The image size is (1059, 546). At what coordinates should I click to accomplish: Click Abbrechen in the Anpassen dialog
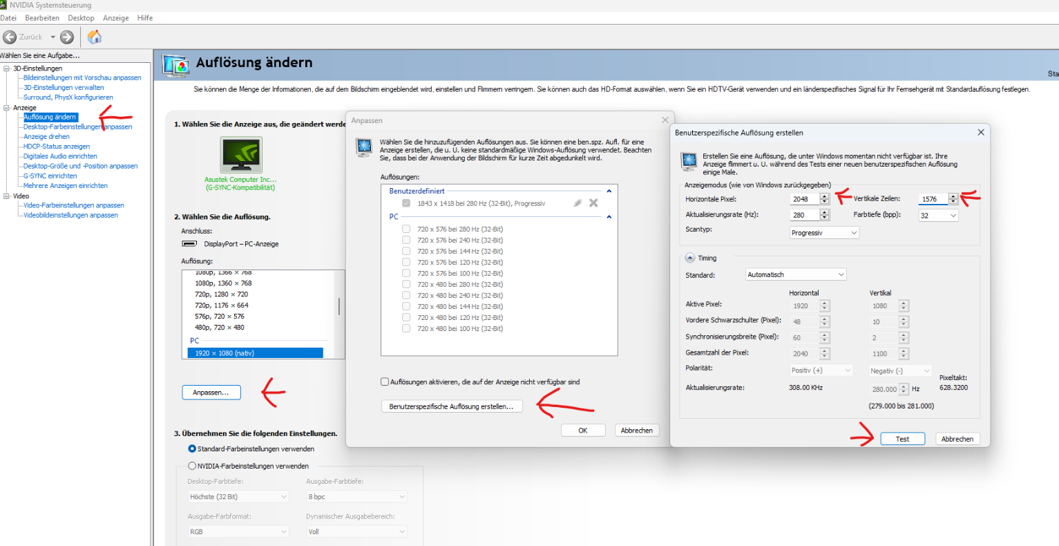636,430
